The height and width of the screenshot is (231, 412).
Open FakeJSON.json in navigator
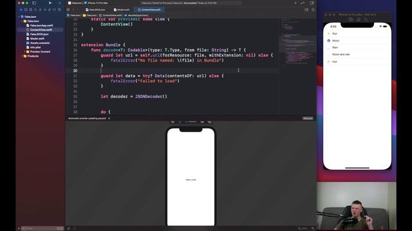(37, 34)
